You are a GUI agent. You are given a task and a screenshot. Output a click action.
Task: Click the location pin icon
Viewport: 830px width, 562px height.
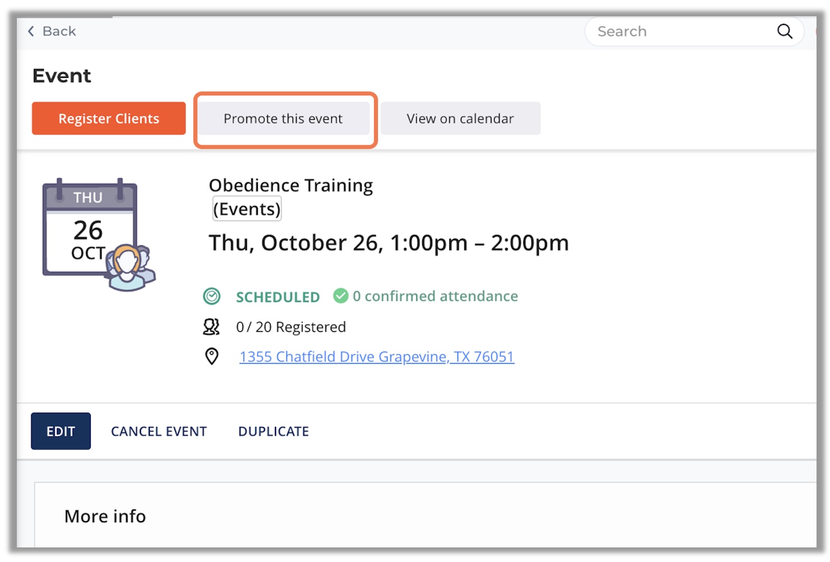212,356
